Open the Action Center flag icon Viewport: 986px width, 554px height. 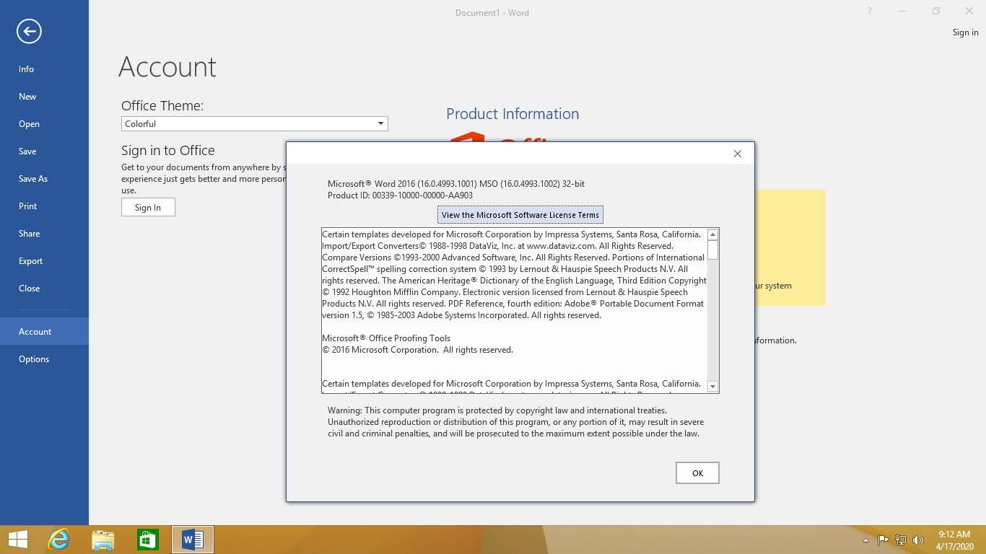tap(883, 540)
